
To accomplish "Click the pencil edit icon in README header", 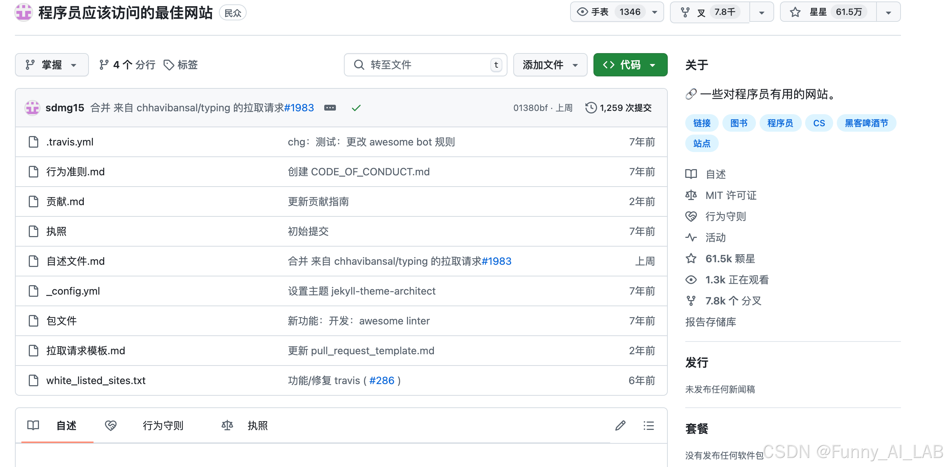I will tap(620, 425).
